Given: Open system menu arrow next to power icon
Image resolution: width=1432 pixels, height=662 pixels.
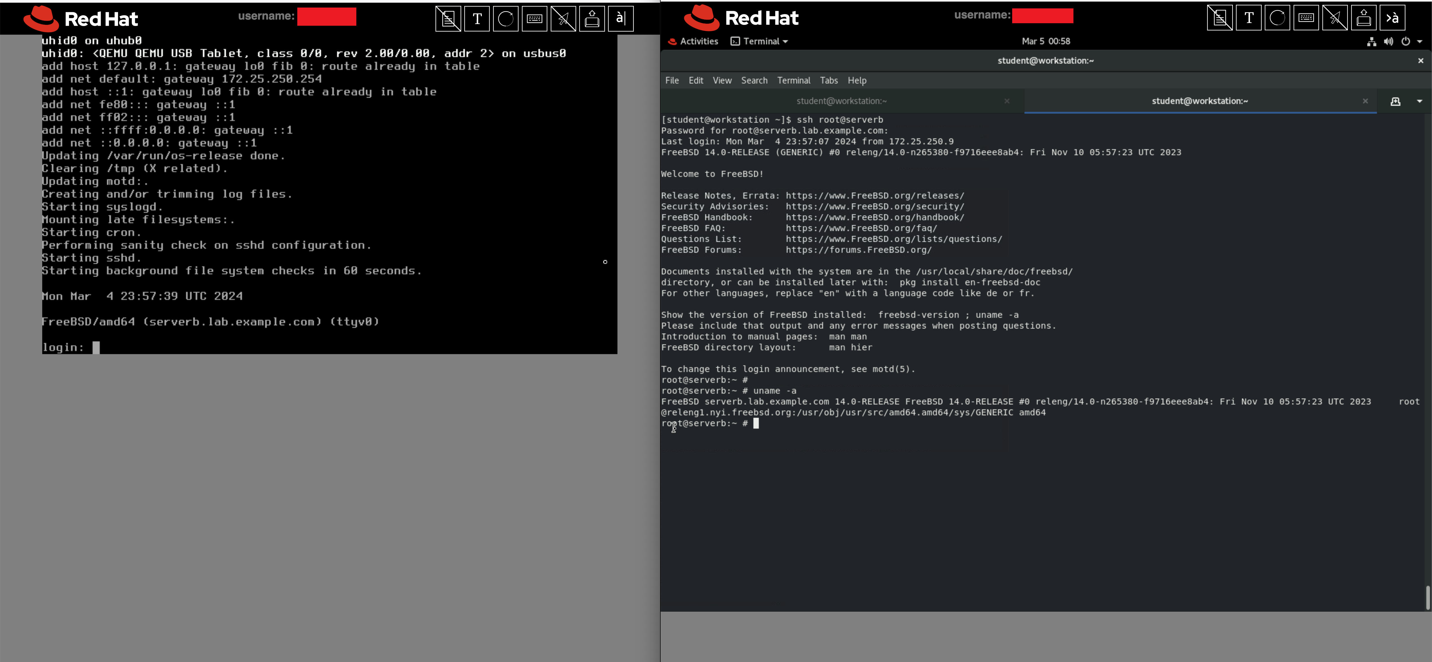Looking at the screenshot, I should tap(1419, 41).
